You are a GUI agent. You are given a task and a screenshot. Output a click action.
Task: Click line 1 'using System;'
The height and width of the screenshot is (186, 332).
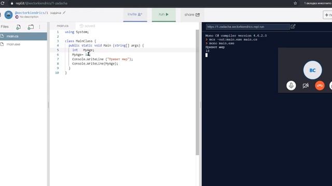pyautogui.click(x=77, y=32)
